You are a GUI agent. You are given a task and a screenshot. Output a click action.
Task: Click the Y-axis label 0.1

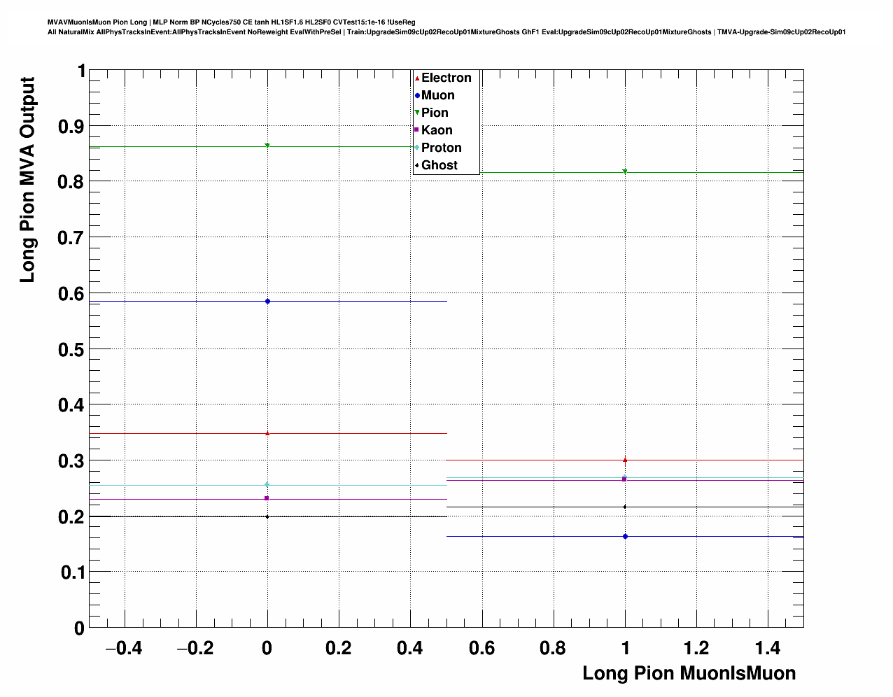point(73,572)
